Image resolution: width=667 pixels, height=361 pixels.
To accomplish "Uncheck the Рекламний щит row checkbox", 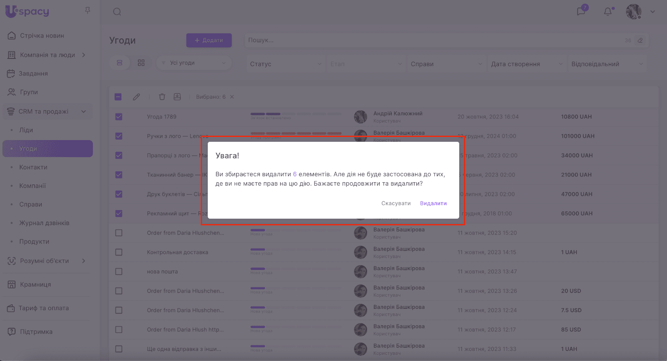I will click(119, 213).
